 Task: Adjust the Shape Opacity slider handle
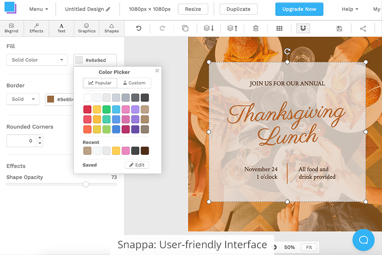(x=86, y=184)
